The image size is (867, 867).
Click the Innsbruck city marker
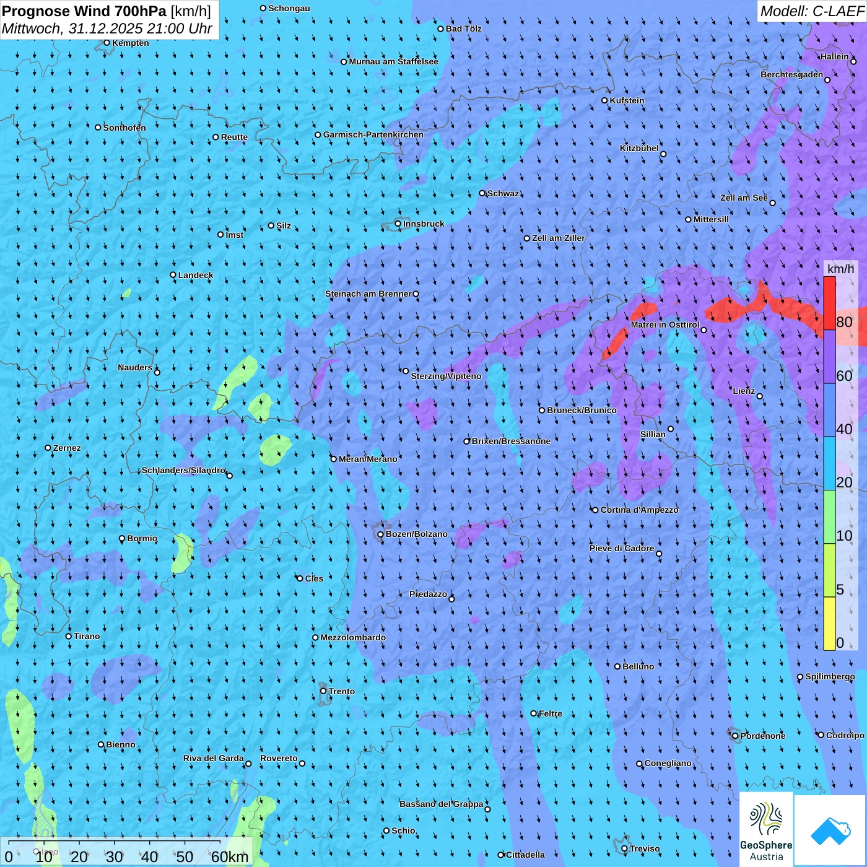(398, 224)
